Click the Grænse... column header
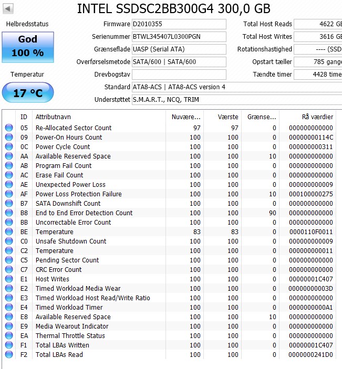Viewport: 342px width, 369px height. tap(261, 117)
